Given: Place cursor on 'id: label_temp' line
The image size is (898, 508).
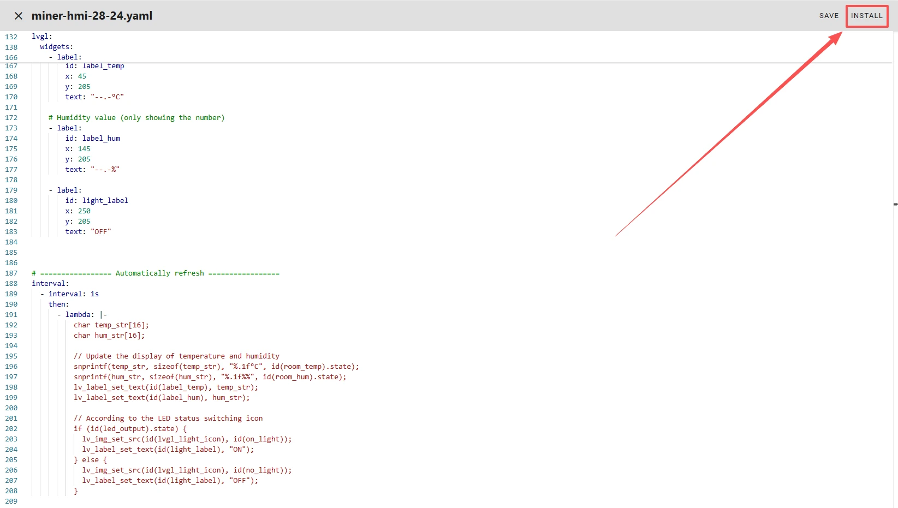Looking at the screenshot, I should tap(94, 66).
